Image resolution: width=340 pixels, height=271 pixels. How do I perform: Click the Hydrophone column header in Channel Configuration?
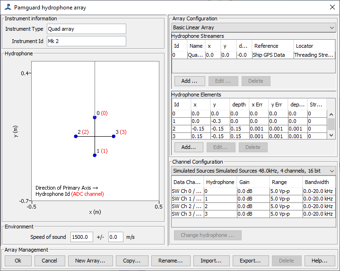pos(220,182)
